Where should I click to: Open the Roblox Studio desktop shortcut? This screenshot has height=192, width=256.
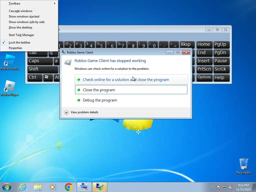coord(9,62)
